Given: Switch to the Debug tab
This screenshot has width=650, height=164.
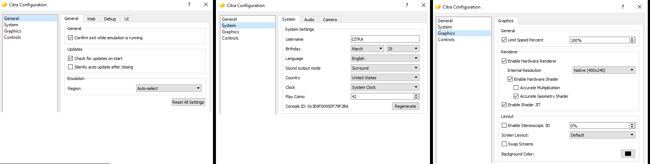Looking at the screenshot, I should [x=110, y=19].
